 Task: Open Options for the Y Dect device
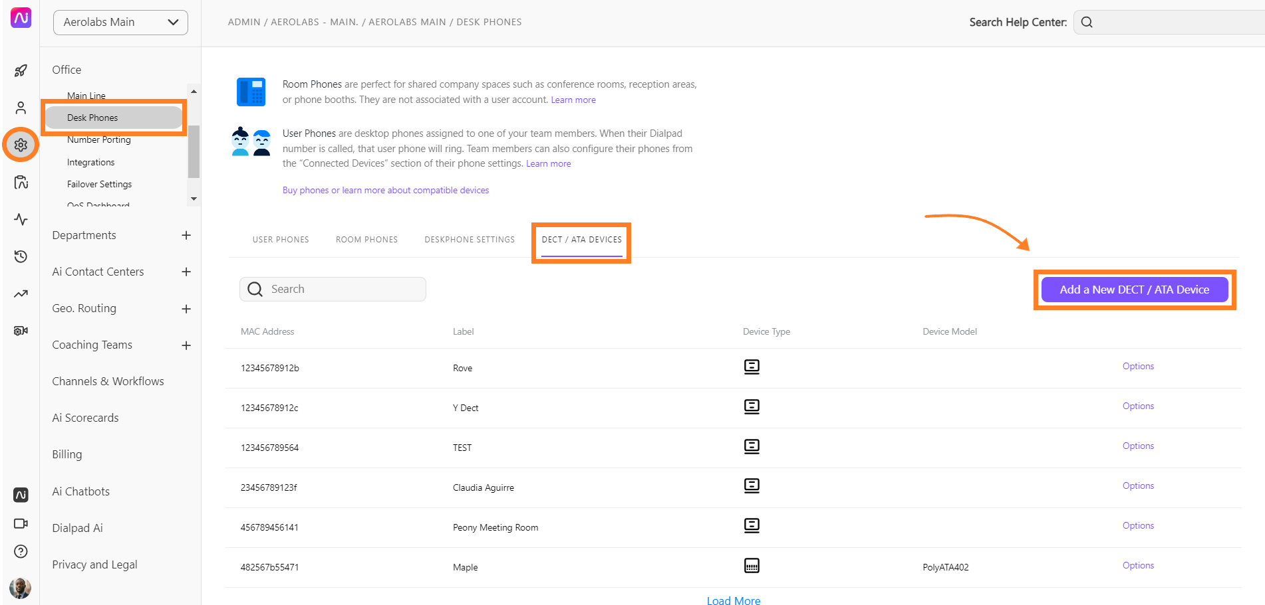pyautogui.click(x=1138, y=406)
